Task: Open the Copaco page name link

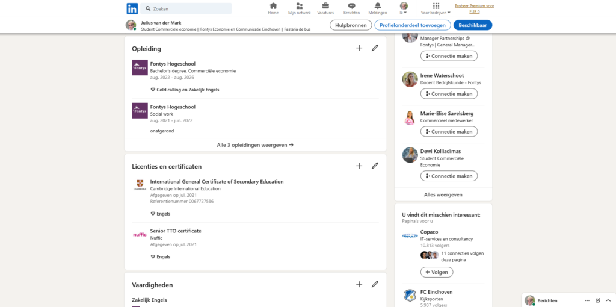Action: [429, 232]
